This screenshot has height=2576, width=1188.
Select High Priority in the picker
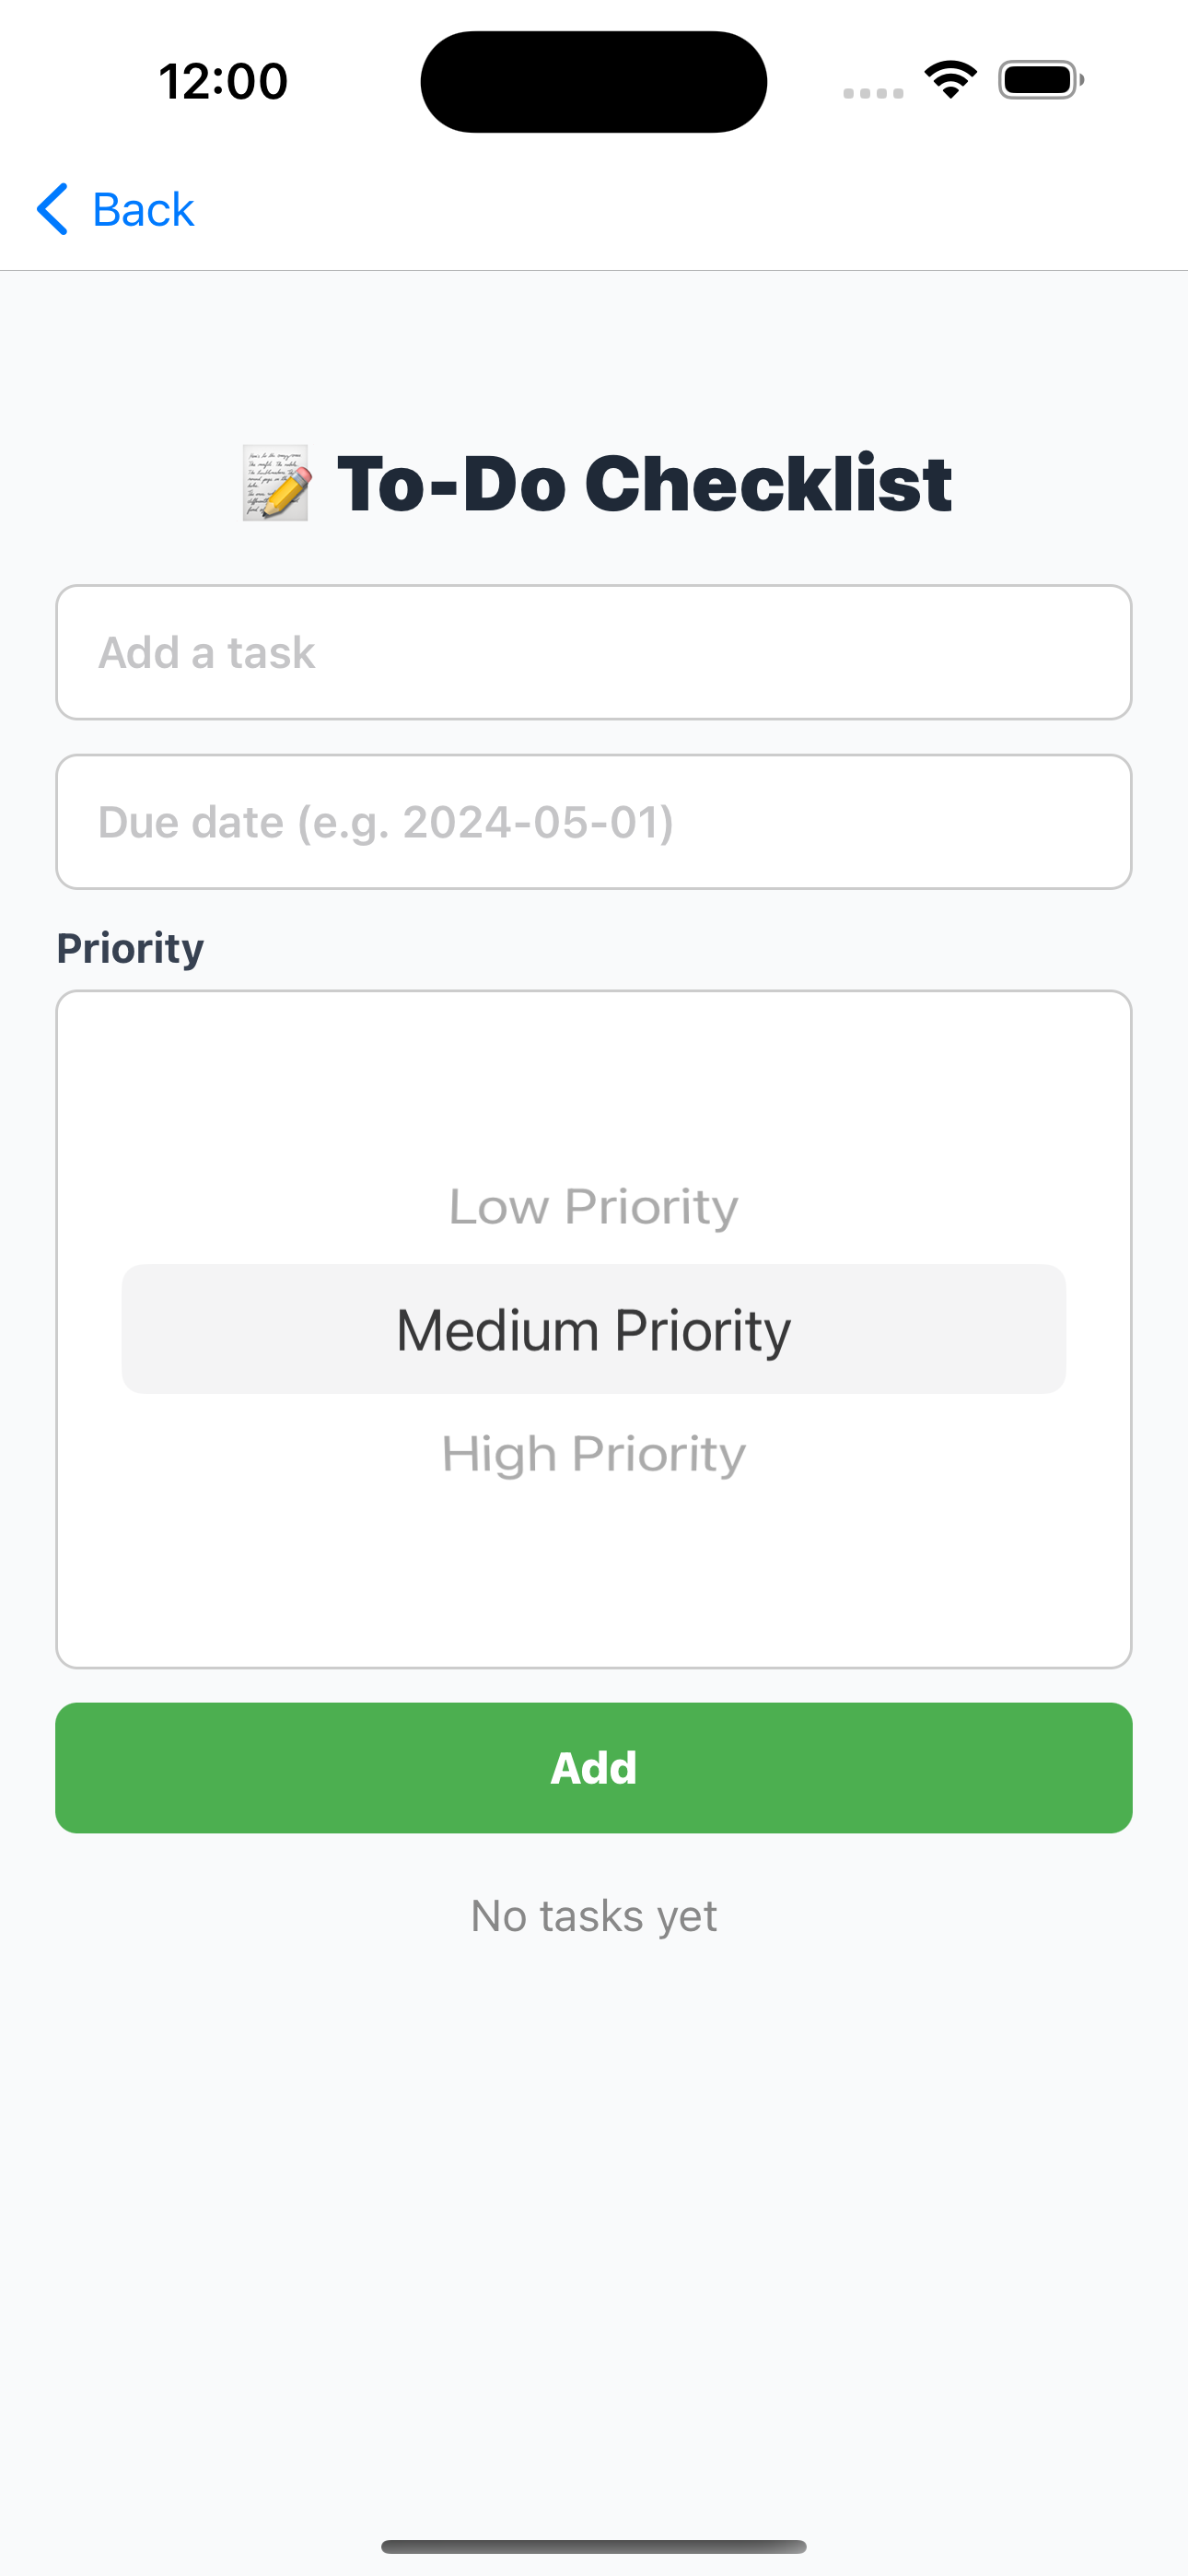coord(594,1454)
